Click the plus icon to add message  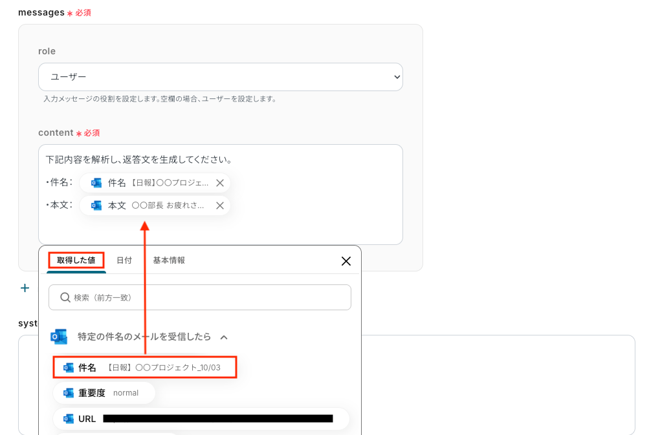coord(25,288)
